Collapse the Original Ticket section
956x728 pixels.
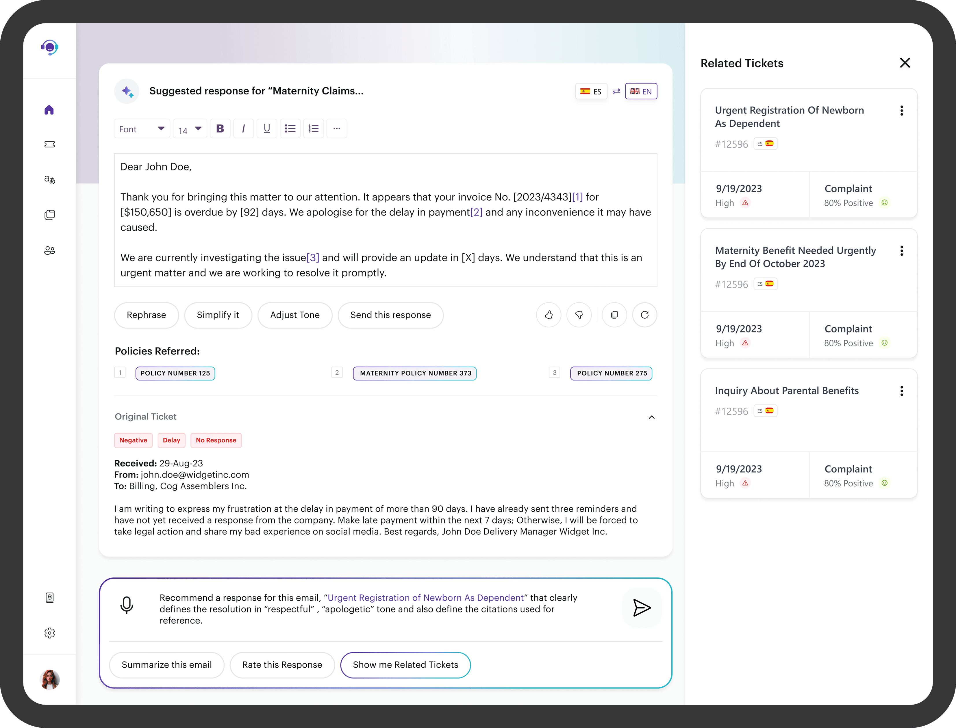click(651, 417)
